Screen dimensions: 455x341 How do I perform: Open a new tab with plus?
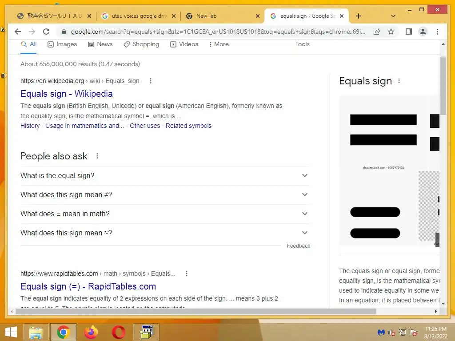[359, 16]
